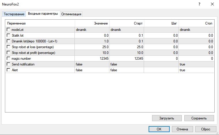Open Send notification value false dropdown
Image resolution: width=219 pixels, height=135 pixels.
tap(92, 64)
